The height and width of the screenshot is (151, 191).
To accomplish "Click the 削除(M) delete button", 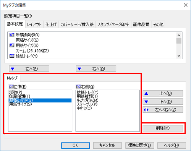I will pyautogui.click(x=163, y=128).
